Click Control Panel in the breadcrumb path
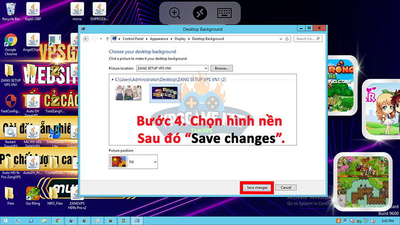Image resolution: width=400 pixels, height=225 pixels. click(x=133, y=39)
